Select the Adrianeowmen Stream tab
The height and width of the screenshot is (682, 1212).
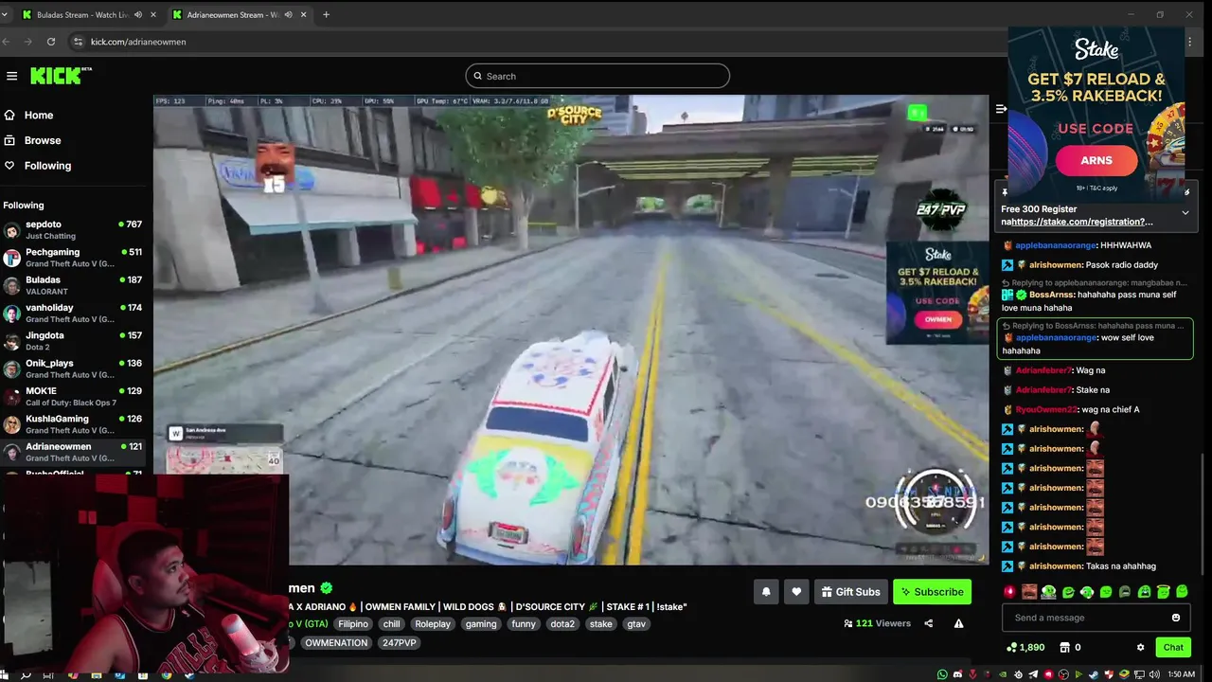[x=241, y=14]
